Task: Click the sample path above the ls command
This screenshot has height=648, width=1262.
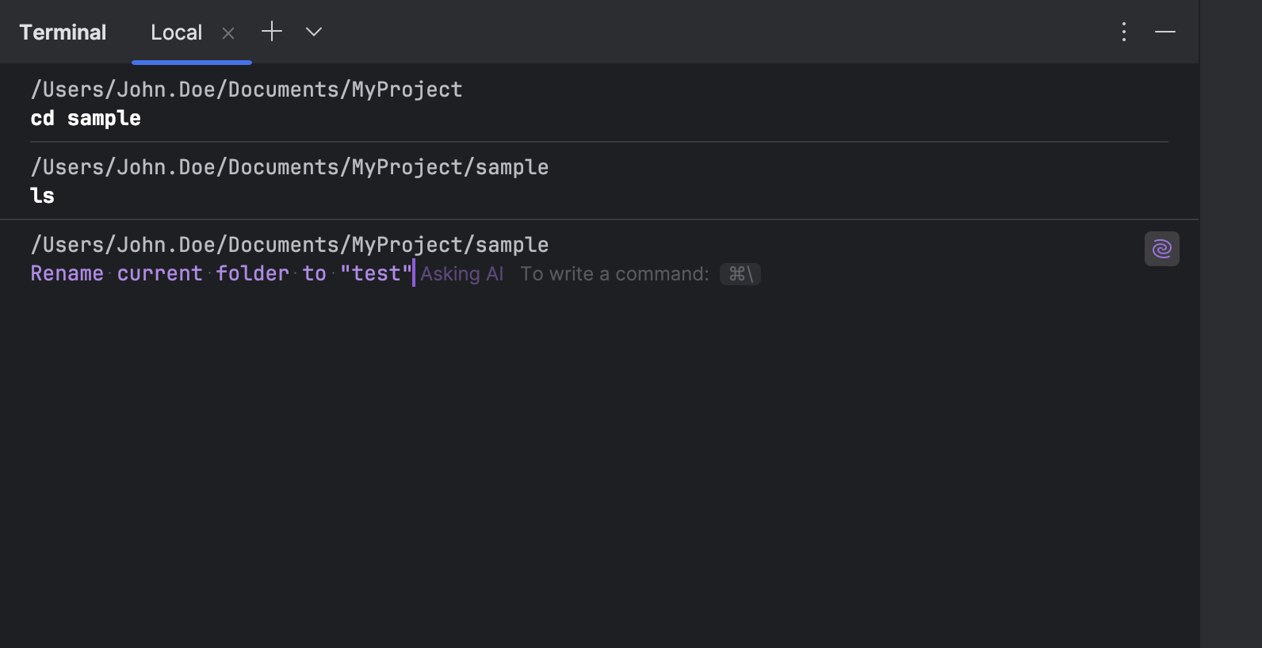Action: [289, 167]
